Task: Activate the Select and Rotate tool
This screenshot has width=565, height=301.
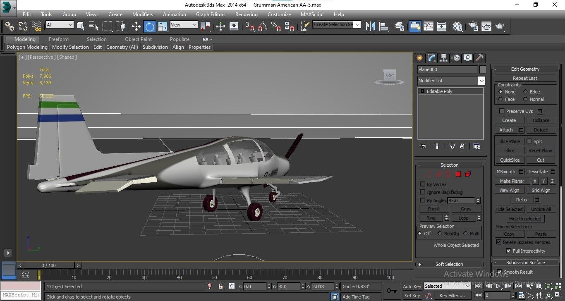Action: coord(149,26)
